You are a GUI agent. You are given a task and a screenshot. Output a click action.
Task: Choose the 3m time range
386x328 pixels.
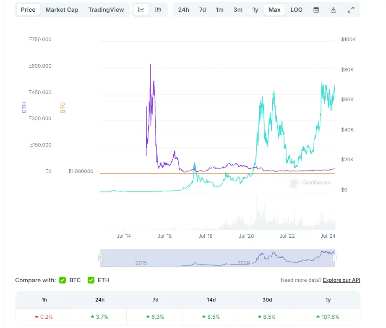coord(238,10)
